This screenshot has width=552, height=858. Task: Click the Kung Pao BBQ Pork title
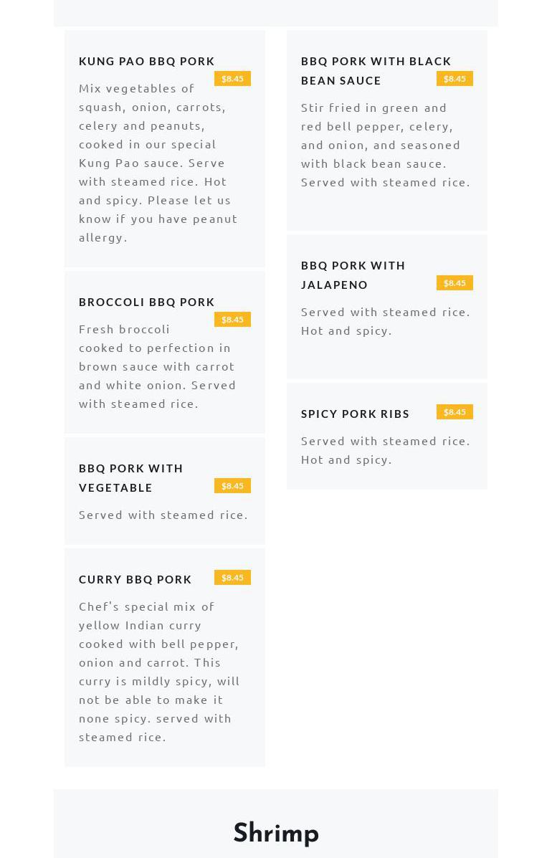(x=146, y=62)
